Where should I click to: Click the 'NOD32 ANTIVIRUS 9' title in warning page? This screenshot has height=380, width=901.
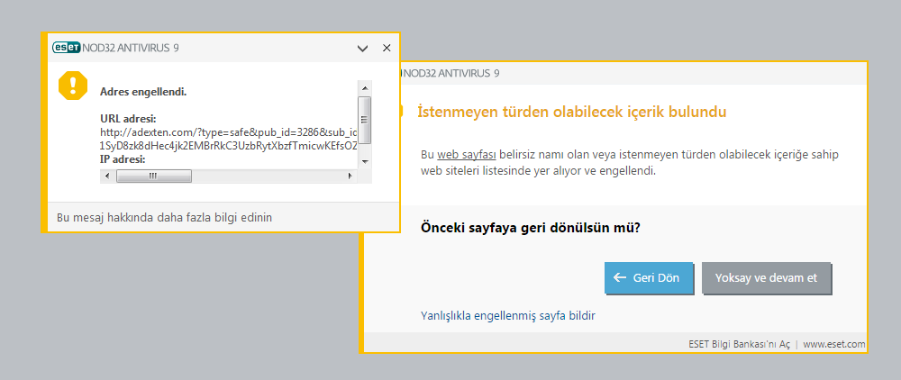451,74
